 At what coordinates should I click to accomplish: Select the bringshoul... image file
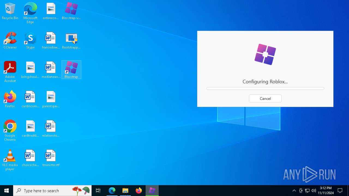click(x=30, y=70)
